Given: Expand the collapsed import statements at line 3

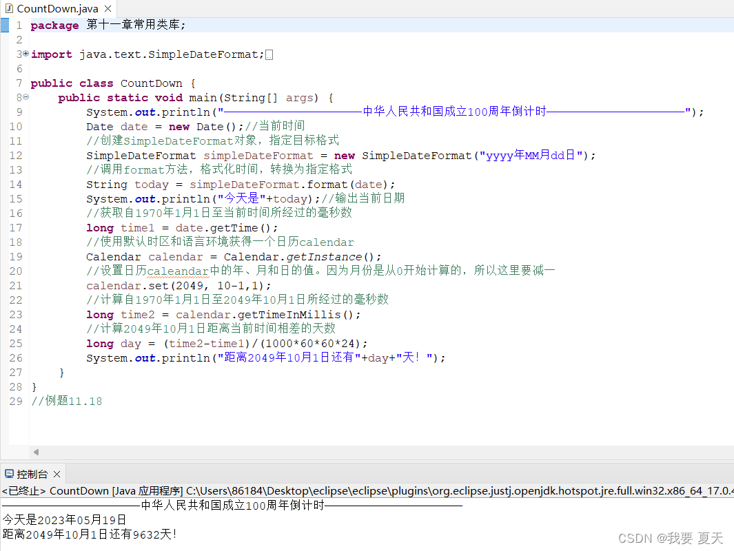Looking at the screenshot, I should 25,54.
